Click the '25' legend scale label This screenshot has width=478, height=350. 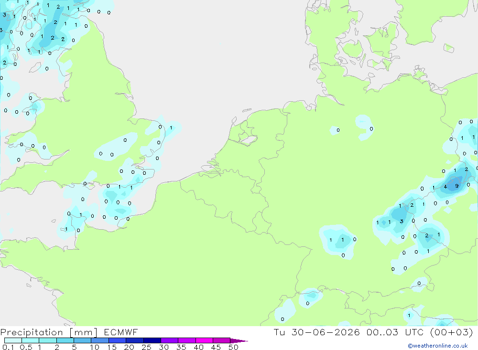147,347
